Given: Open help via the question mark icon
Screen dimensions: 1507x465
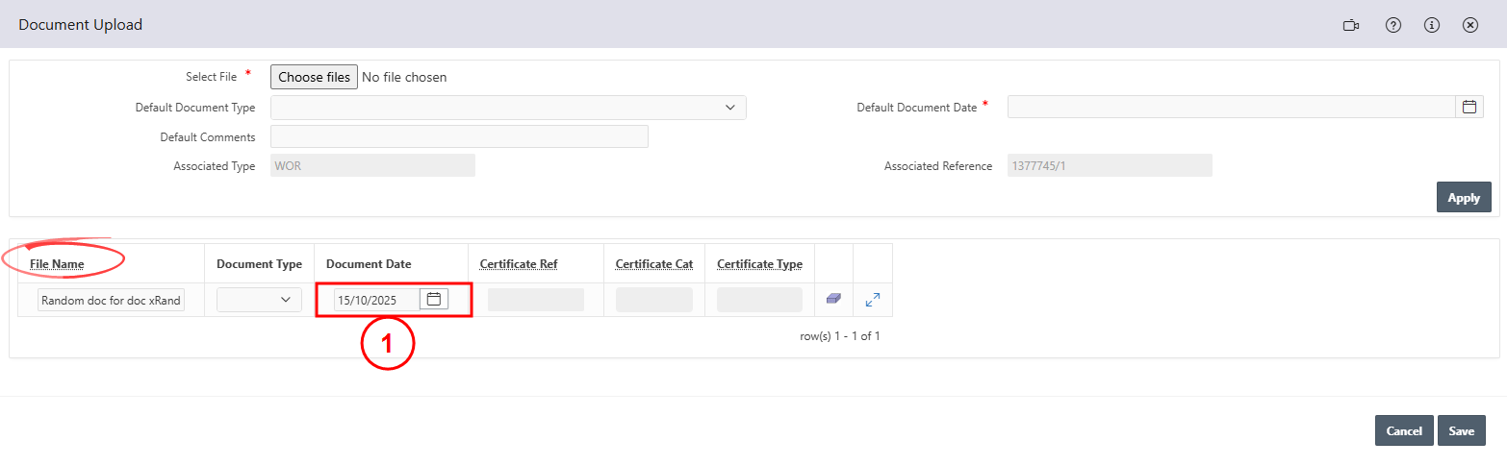Looking at the screenshot, I should pyautogui.click(x=1392, y=25).
